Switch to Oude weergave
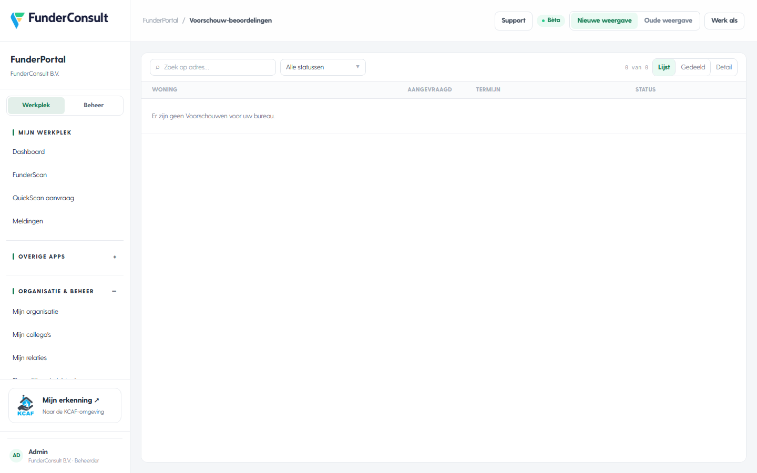 (x=668, y=20)
